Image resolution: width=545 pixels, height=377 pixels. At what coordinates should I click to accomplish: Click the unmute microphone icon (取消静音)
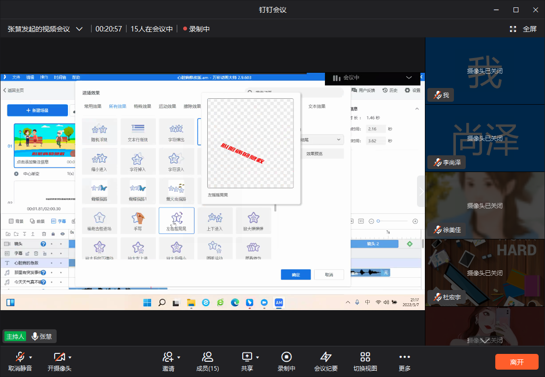point(20,357)
